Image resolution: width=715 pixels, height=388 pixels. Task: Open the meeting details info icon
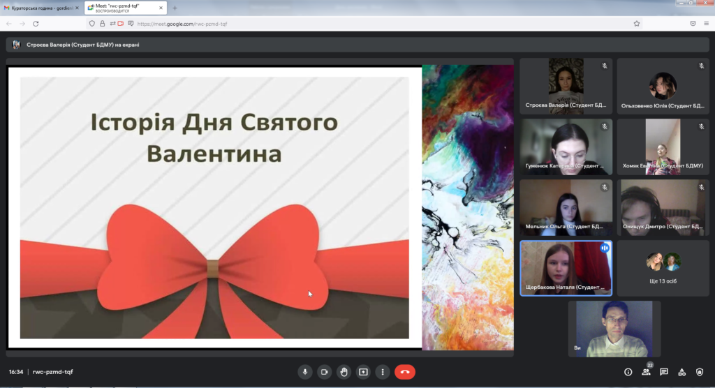coord(628,372)
